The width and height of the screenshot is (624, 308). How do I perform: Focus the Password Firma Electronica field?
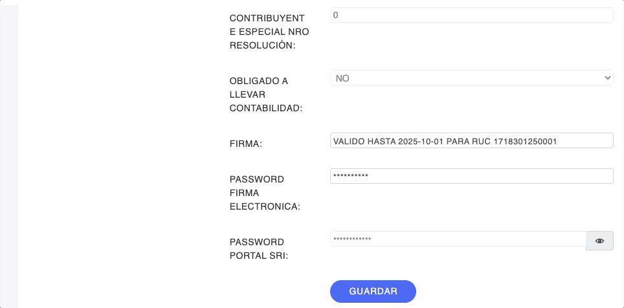pos(471,176)
